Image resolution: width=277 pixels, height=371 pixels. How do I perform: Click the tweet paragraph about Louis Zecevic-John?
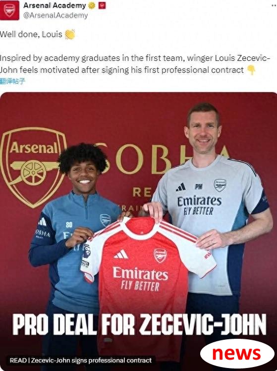(x=135, y=64)
